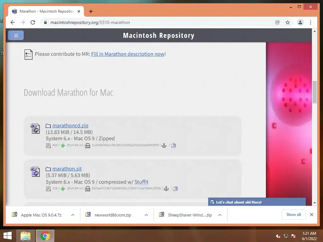Click the (5.37 MiB / 5.63 MB) size text
The height and width of the screenshot is (242, 323).
point(68,175)
